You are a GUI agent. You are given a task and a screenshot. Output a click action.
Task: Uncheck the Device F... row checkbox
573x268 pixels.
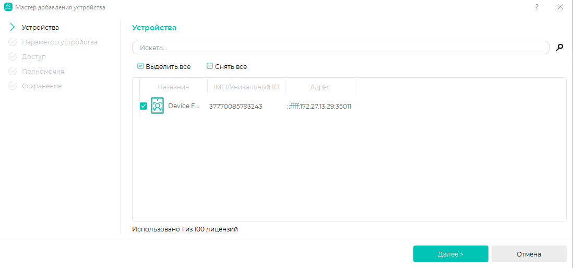pyautogui.click(x=144, y=106)
